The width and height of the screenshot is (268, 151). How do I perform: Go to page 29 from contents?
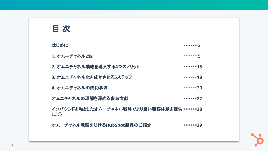click(x=199, y=125)
